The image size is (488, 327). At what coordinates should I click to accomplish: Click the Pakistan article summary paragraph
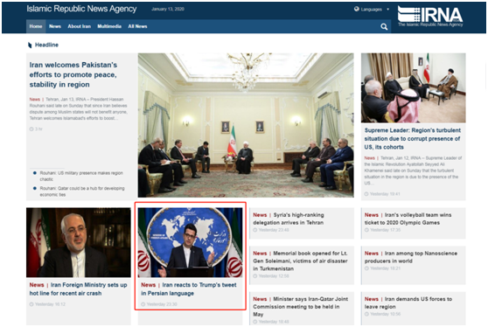pos(79,108)
